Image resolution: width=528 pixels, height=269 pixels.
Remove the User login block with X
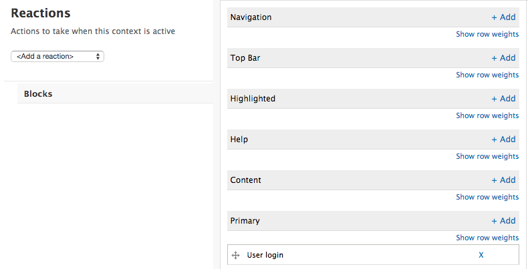point(481,255)
